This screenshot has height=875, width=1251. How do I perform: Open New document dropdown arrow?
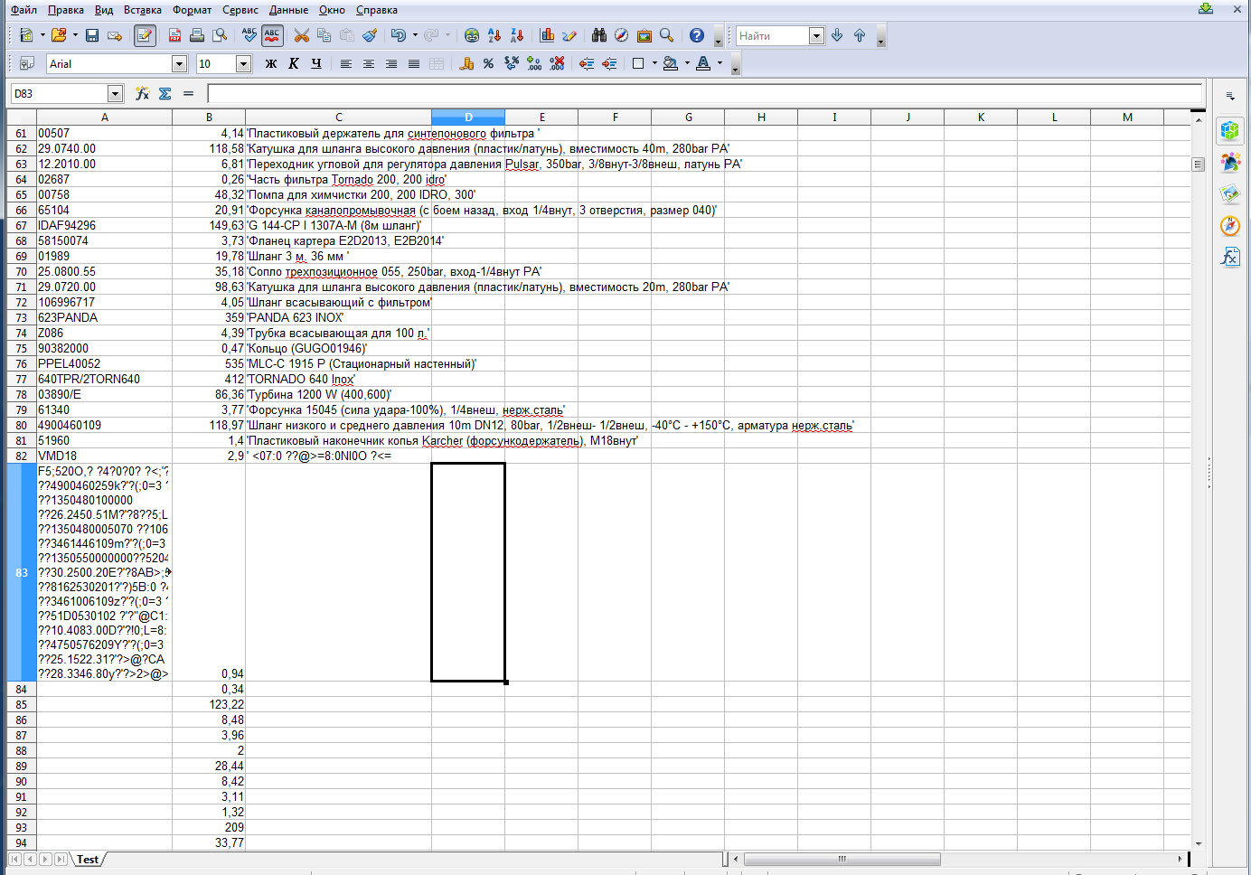click(x=42, y=35)
